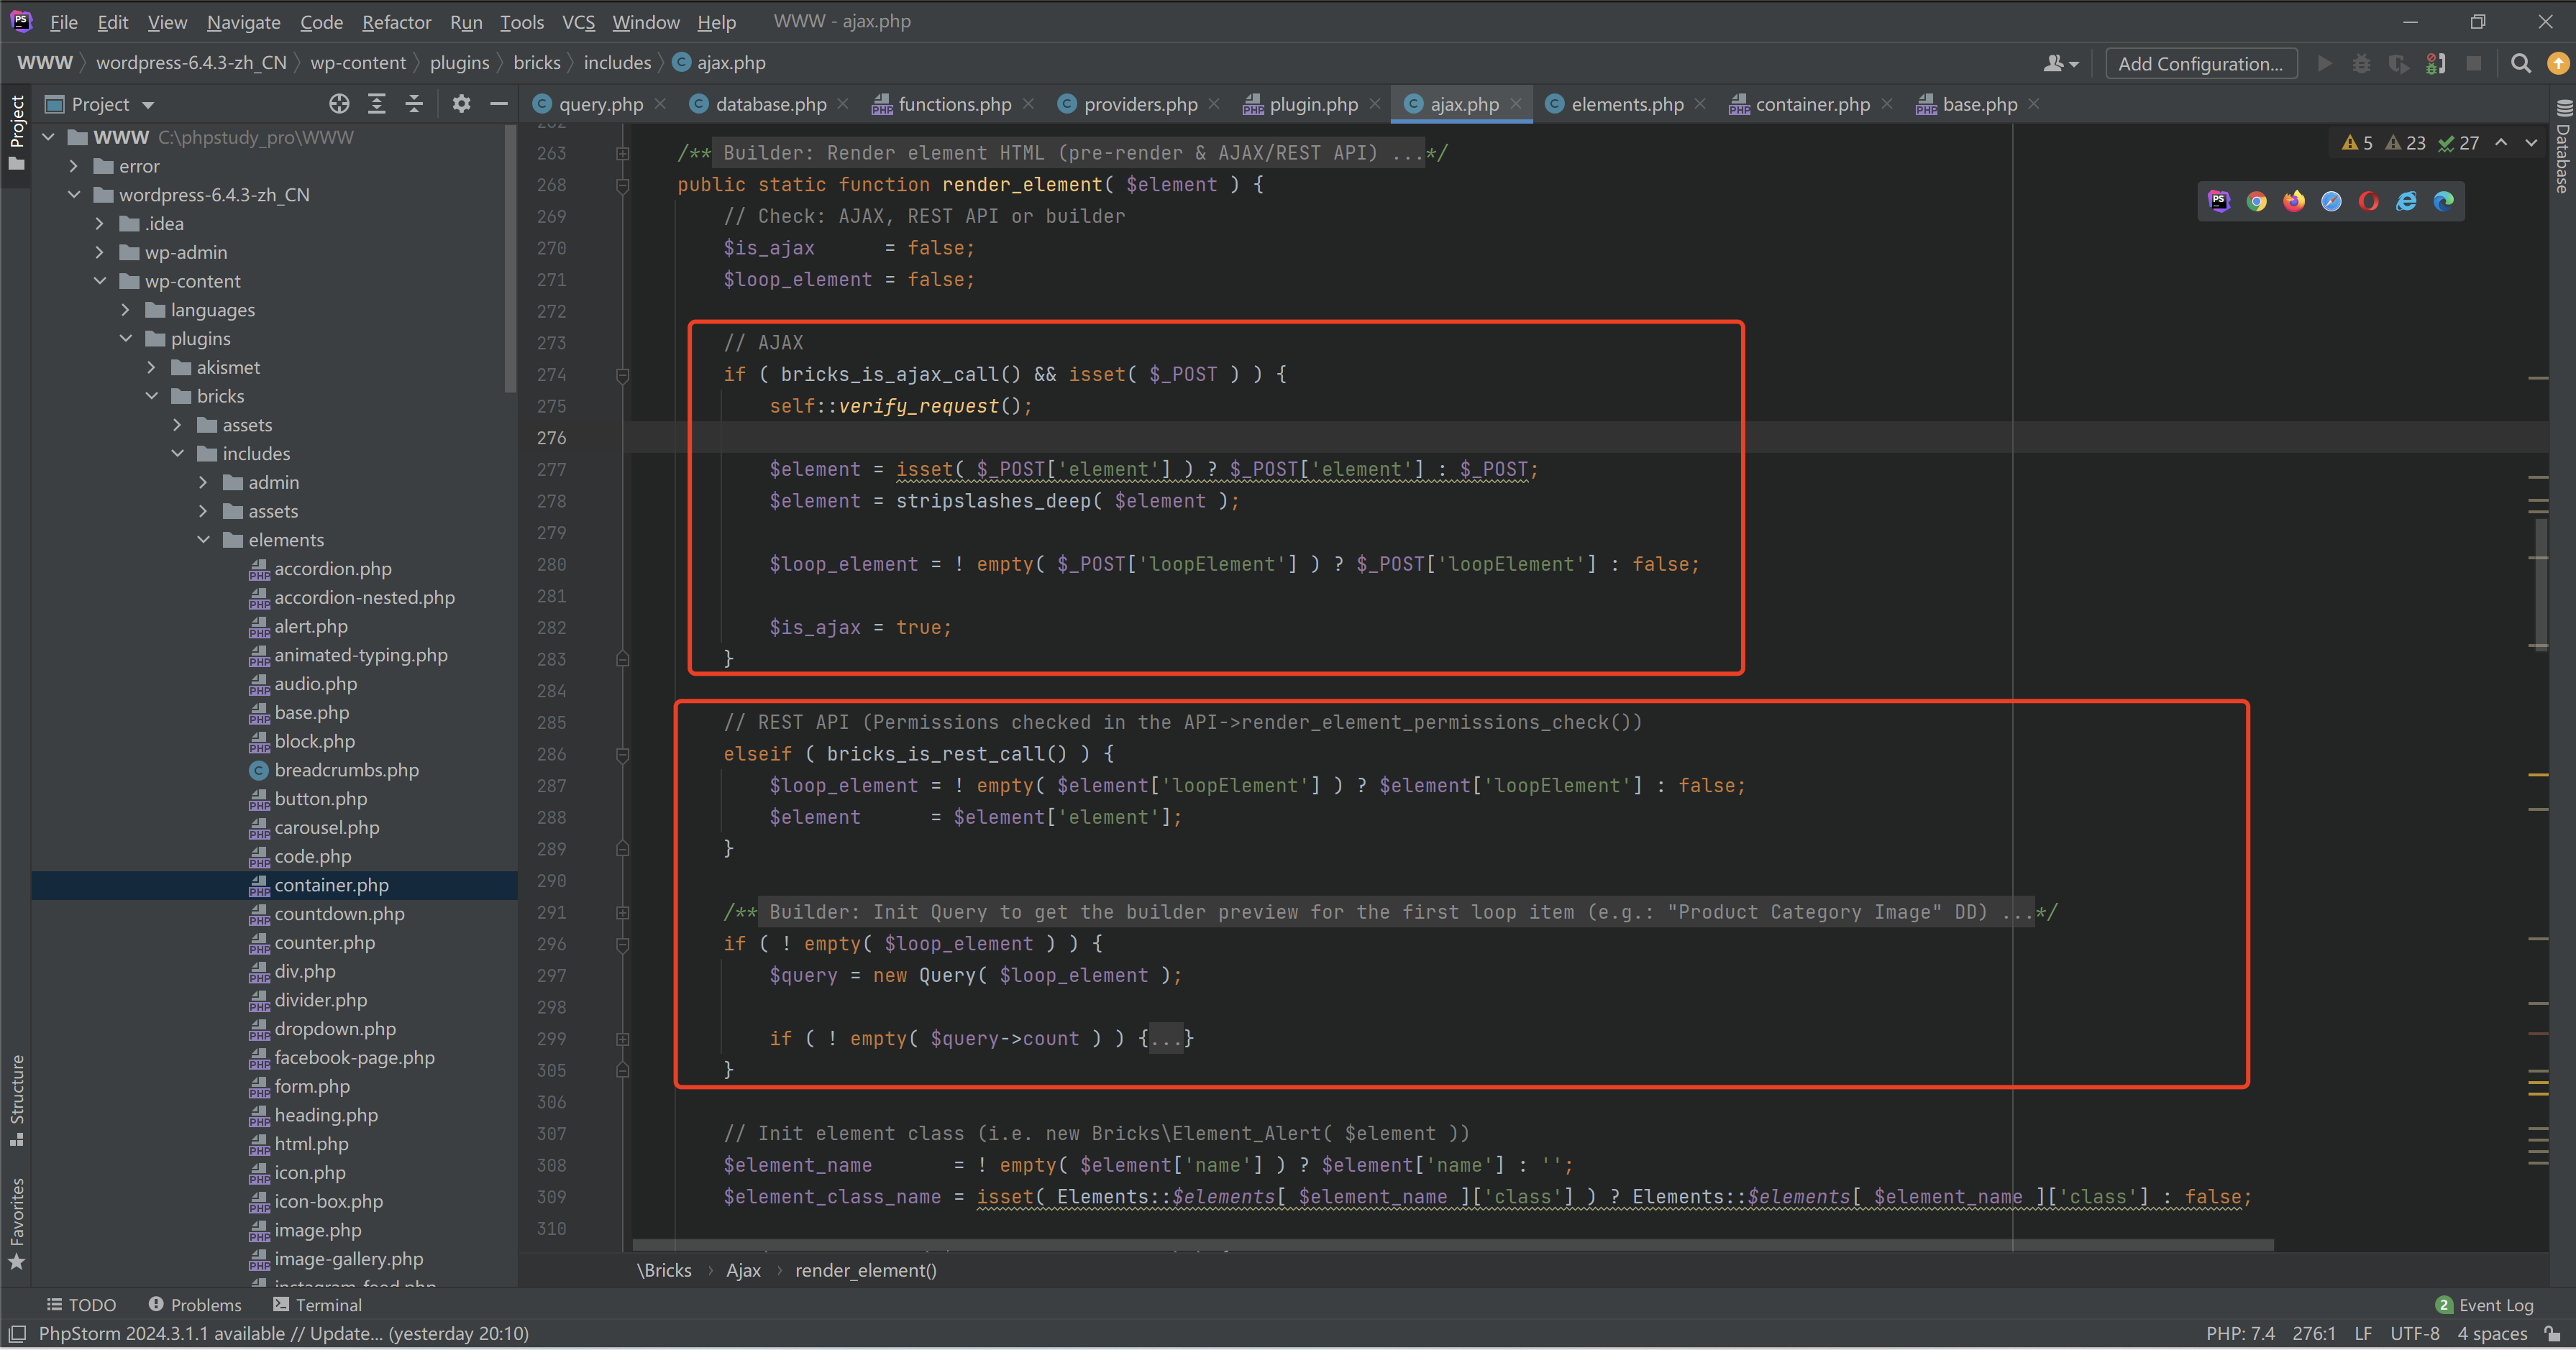Expand the languages folder
Image resolution: width=2576 pixels, height=1350 pixels.
point(126,310)
